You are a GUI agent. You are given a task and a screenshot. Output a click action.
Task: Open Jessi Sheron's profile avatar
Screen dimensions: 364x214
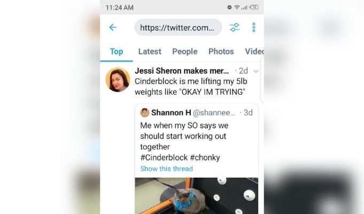(118, 80)
